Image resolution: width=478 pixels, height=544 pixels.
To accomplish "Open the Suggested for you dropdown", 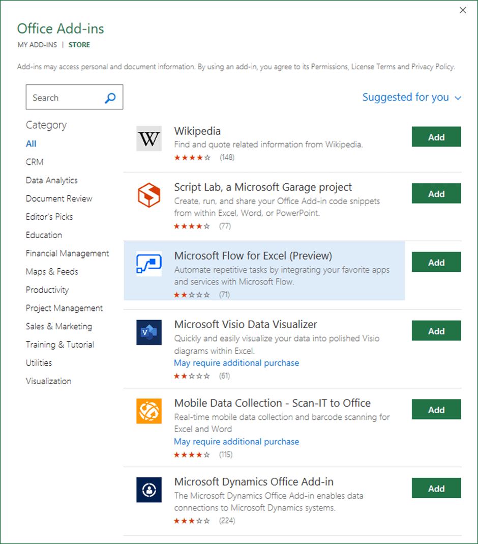I will [x=412, y=97].
